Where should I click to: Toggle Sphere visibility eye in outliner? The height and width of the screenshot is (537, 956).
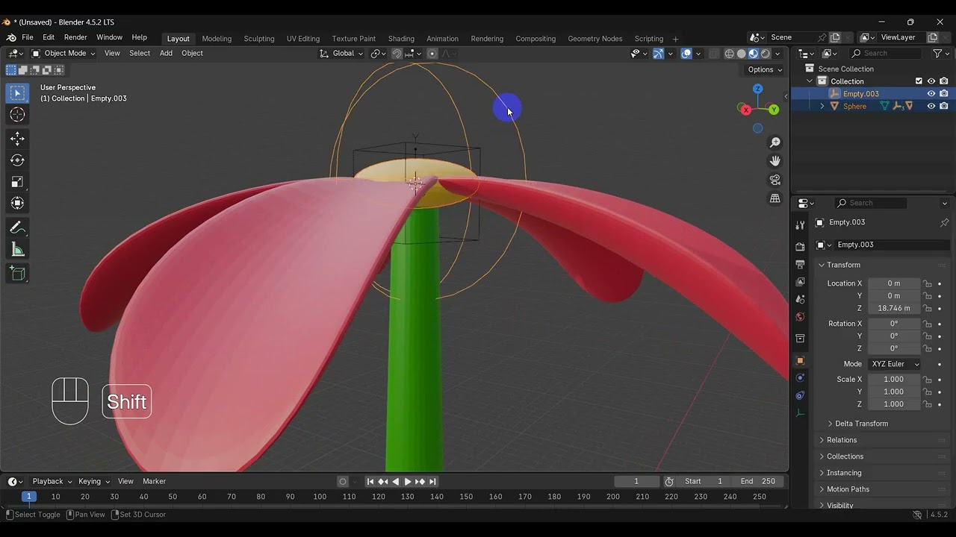[x=931, y=106]
